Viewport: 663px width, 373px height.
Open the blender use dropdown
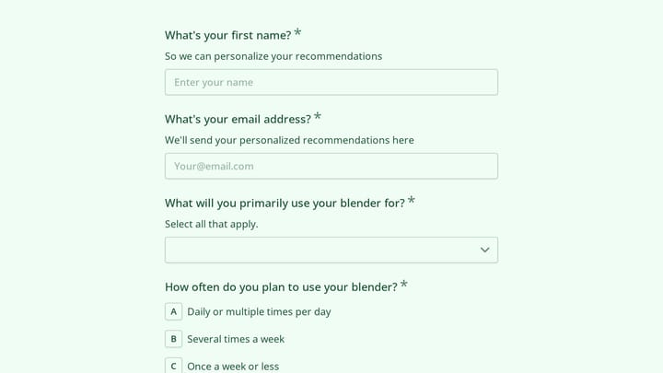click(x=331, y=250)
